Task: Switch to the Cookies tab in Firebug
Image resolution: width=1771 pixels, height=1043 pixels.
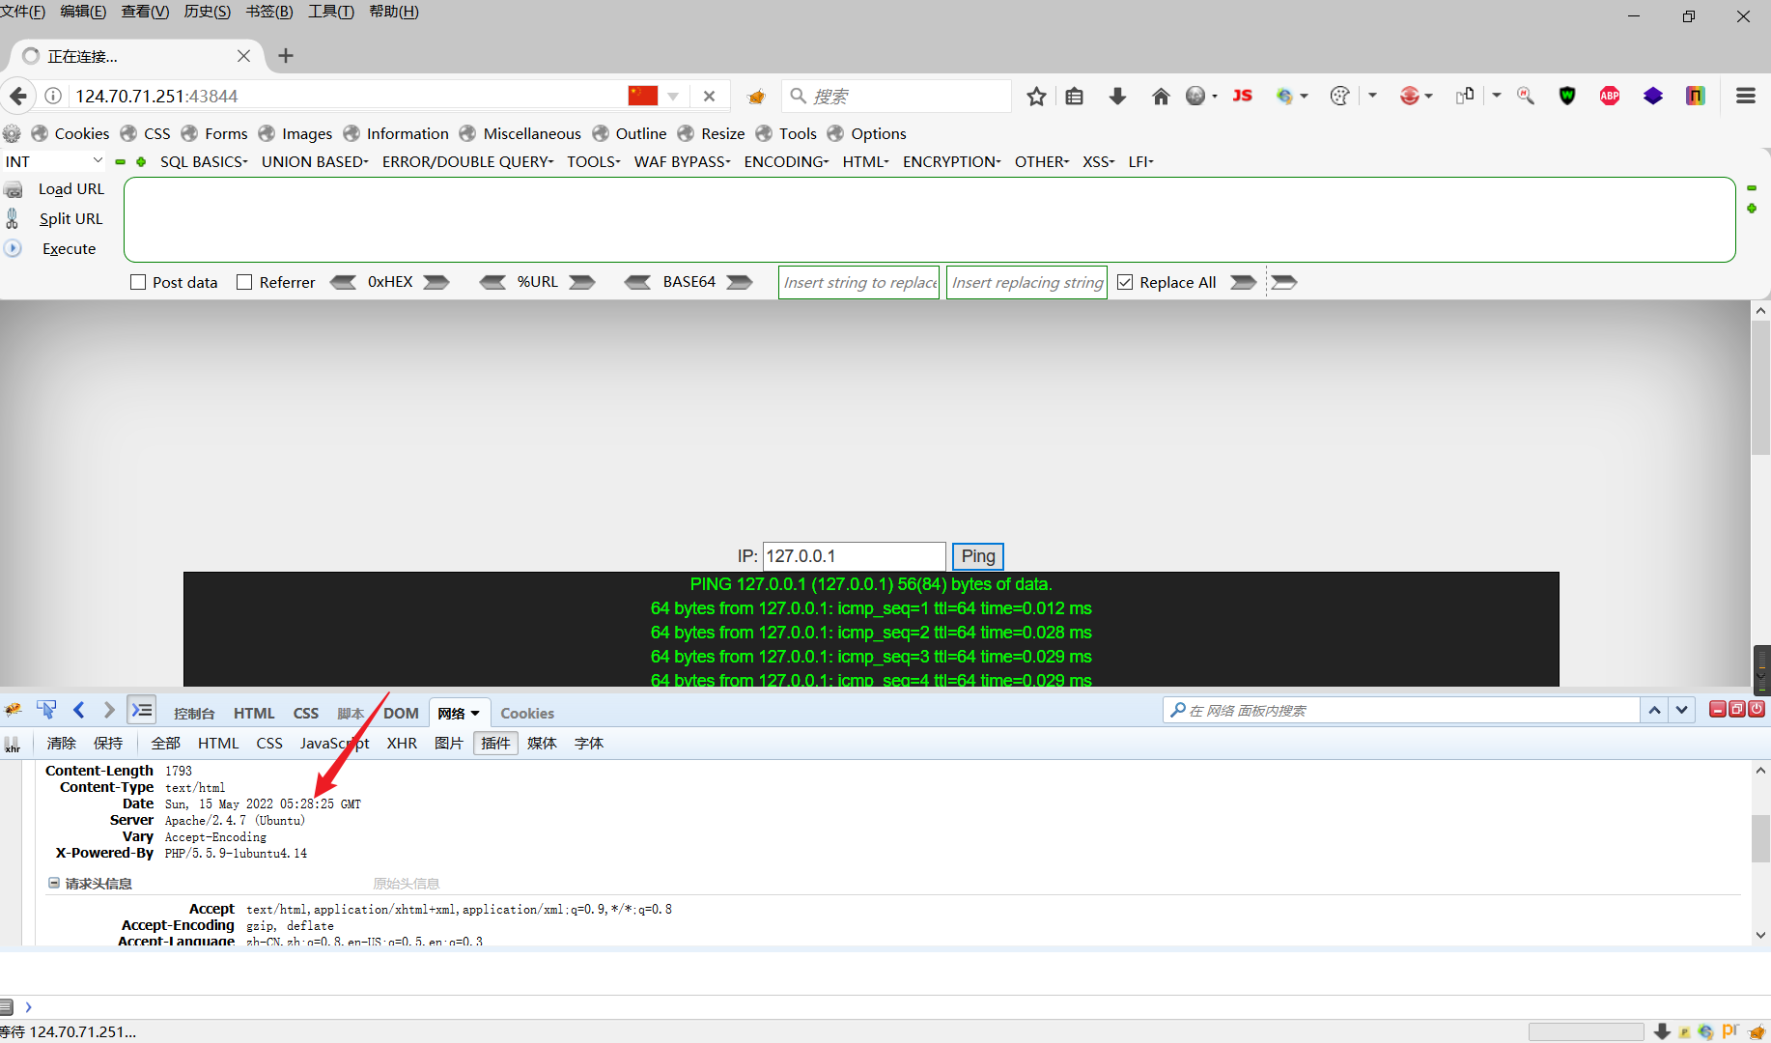Action: tap(527, 713)
